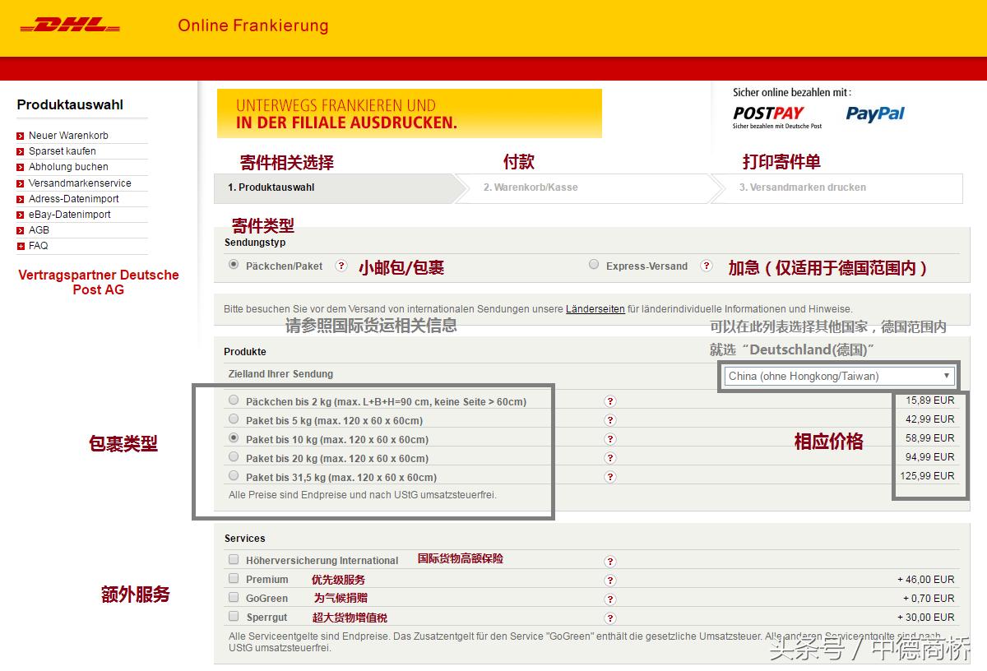Enable the Premium service checkbox

[x=234, y=578]
